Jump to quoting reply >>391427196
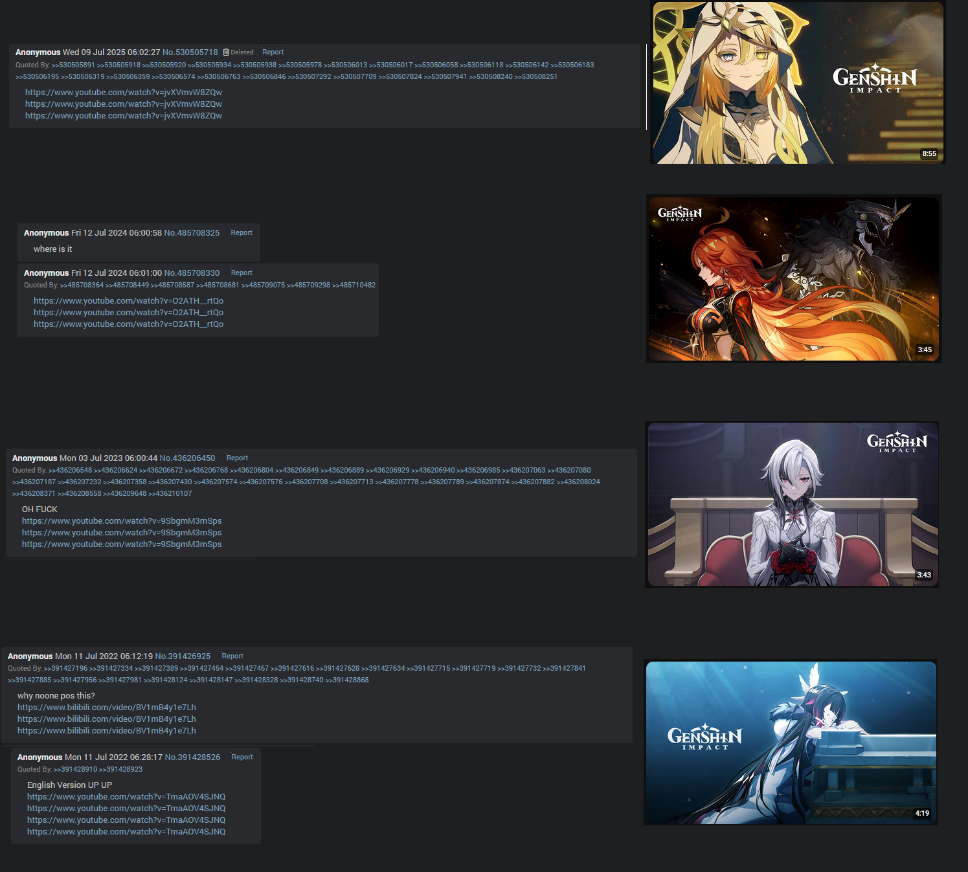This screenshot has width=968, height=872. [x=65, y=669]
